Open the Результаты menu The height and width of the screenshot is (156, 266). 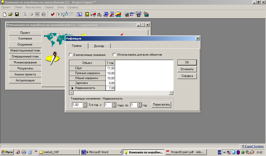34,7
